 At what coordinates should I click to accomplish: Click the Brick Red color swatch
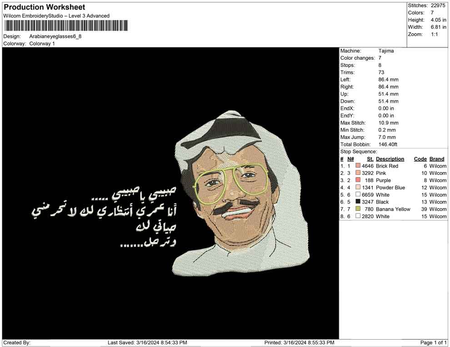click(x=358, y=166)
